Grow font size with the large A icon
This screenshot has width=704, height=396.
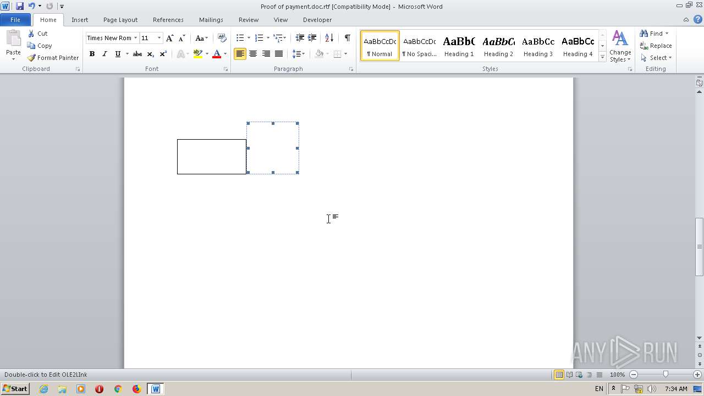(170, 38)
